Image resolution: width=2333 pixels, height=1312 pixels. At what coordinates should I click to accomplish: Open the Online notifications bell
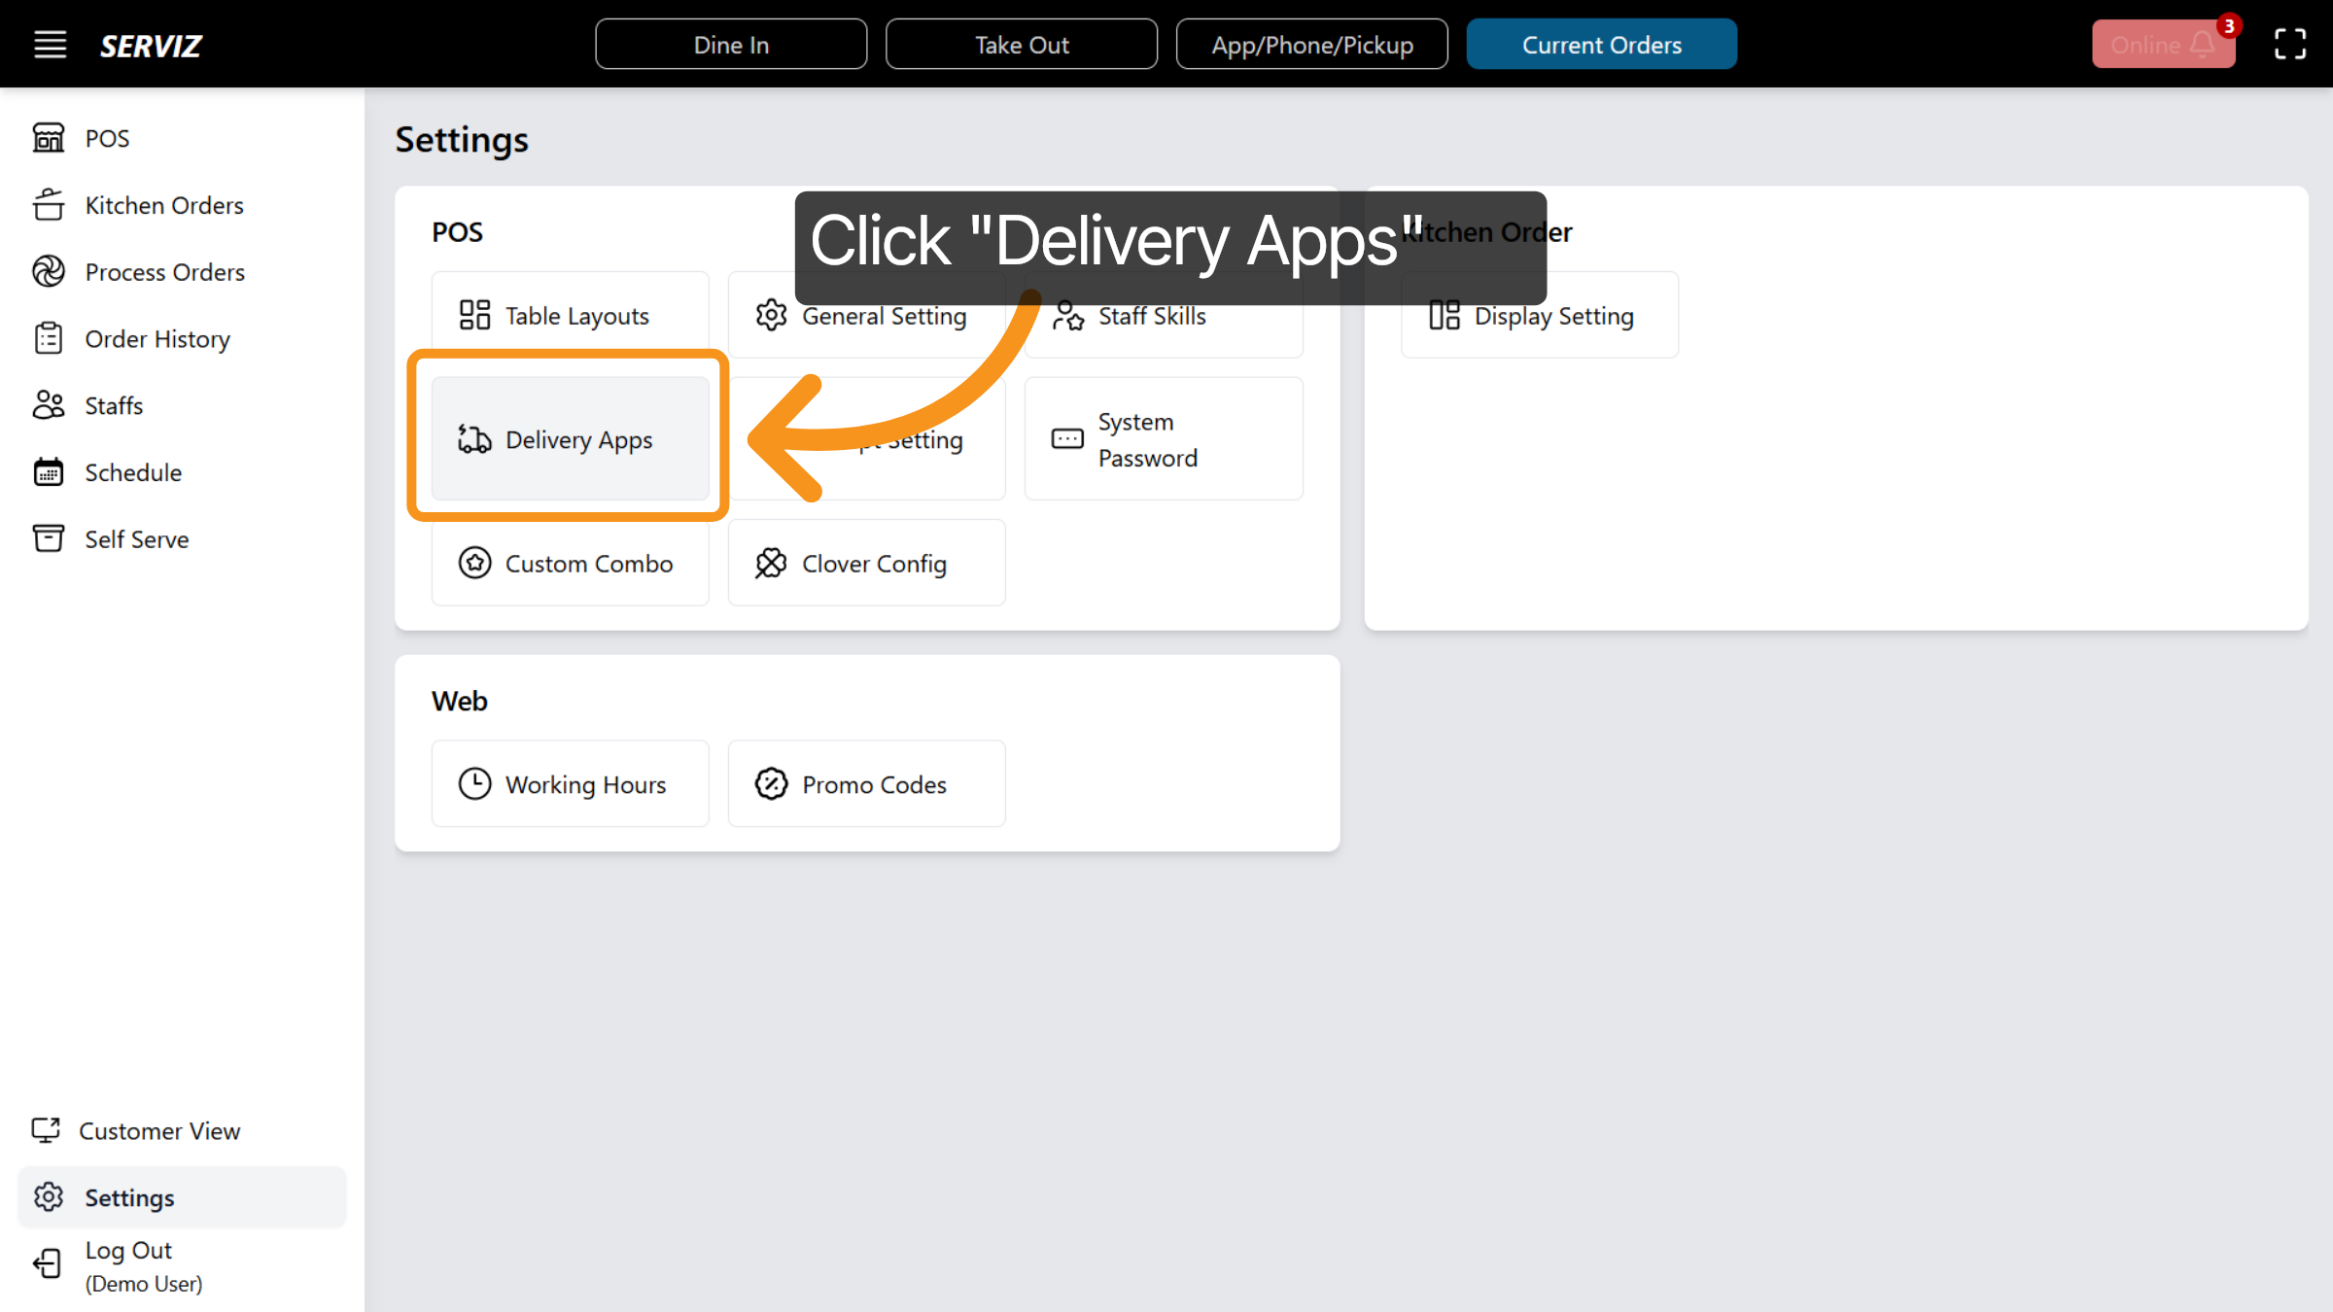(2164, 44)
